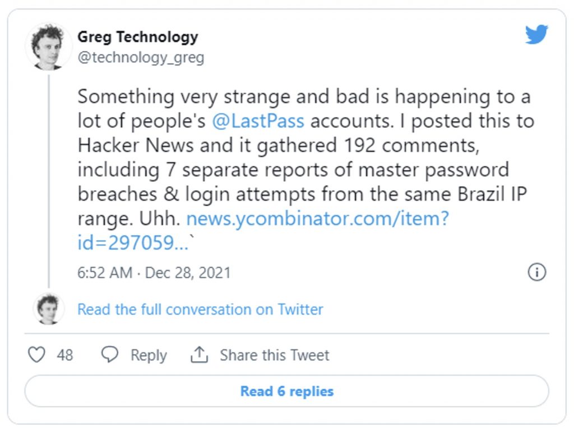
Task: Click the share upload arrow icon
Action: pyautogui.click(x=200, y=355)
